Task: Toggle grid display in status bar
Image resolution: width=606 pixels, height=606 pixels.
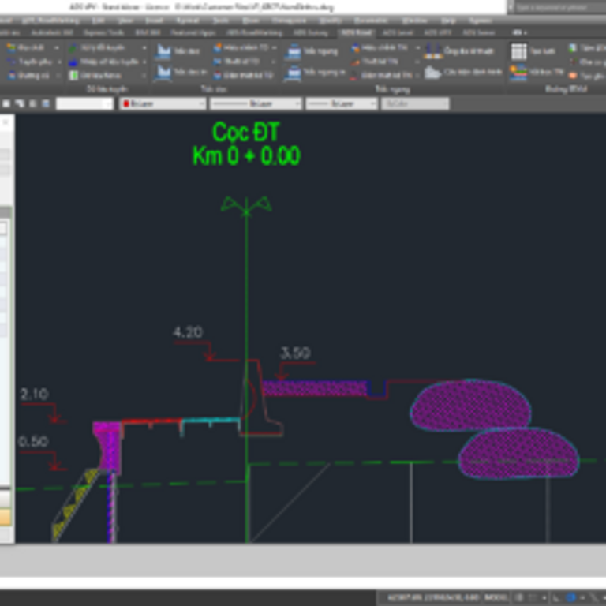Action: [x=519, y=597]
